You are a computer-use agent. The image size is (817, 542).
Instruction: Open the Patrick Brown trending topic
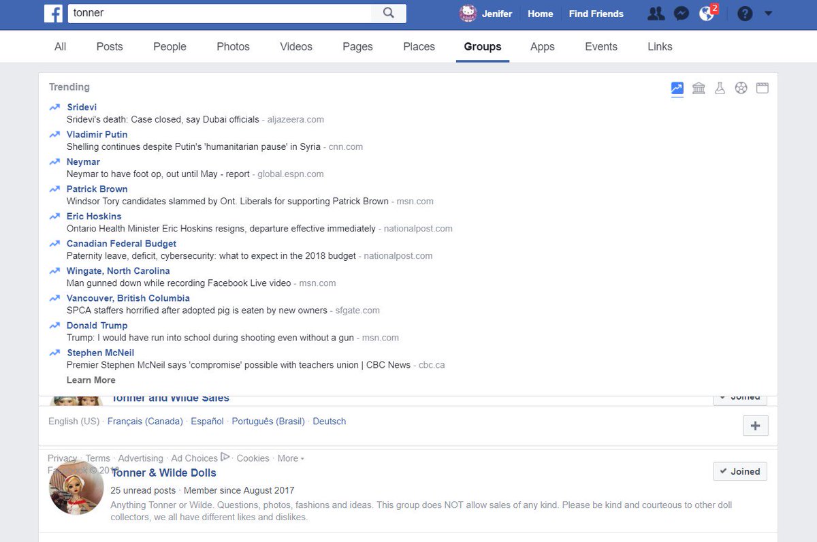[x=97, y=189]
